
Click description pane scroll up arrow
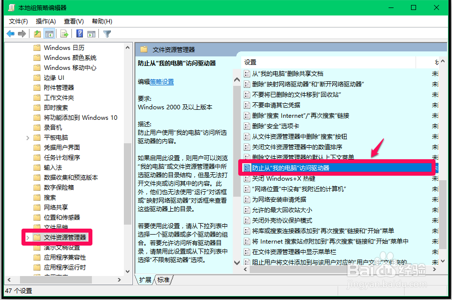coord(237,80)
